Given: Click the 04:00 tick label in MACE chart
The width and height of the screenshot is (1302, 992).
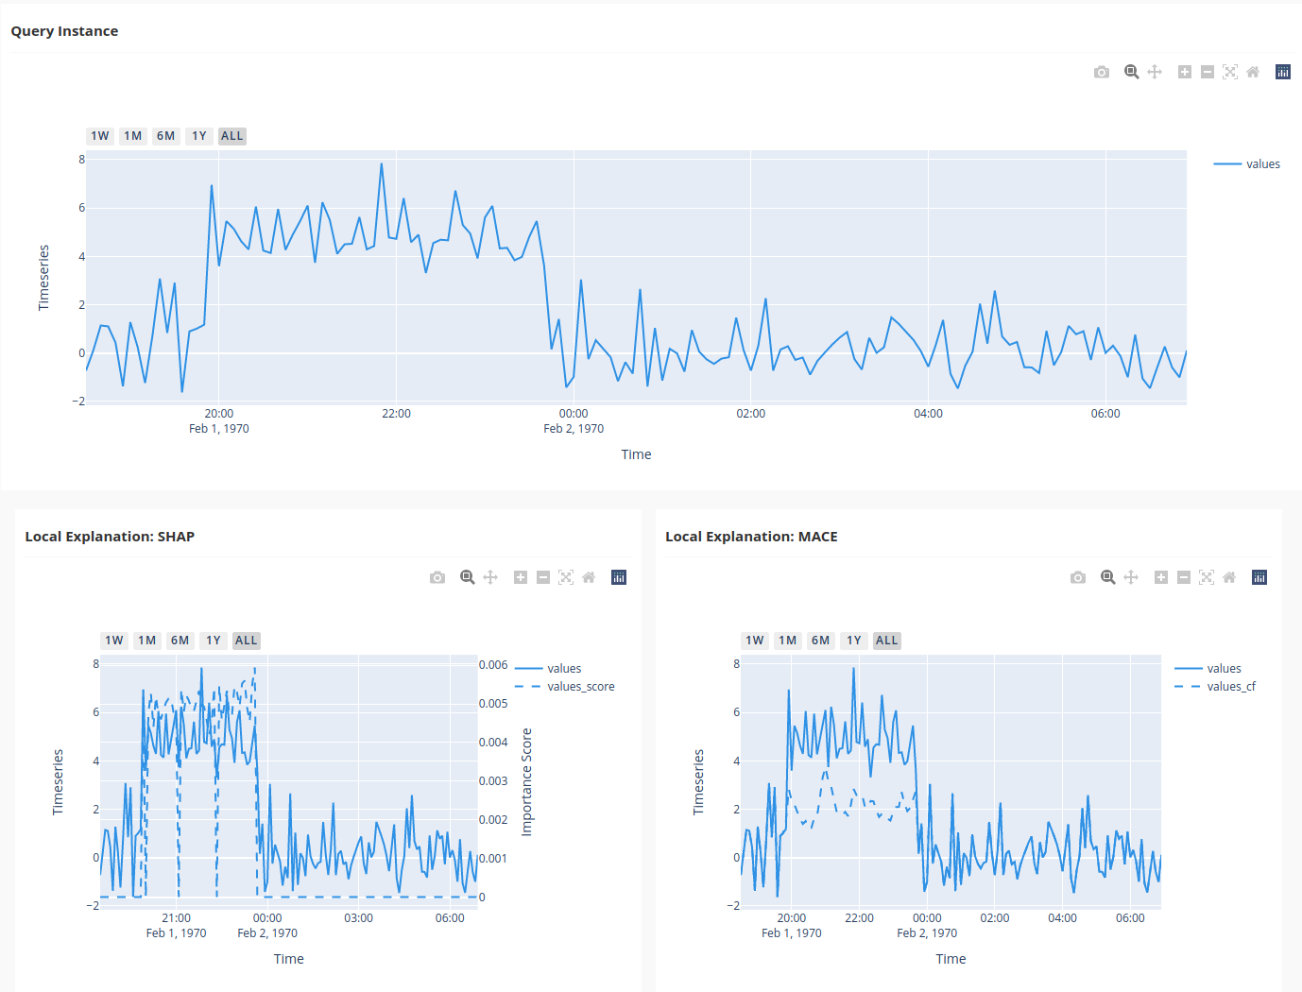Looking at the screenshot, I should pos(1062,918).
